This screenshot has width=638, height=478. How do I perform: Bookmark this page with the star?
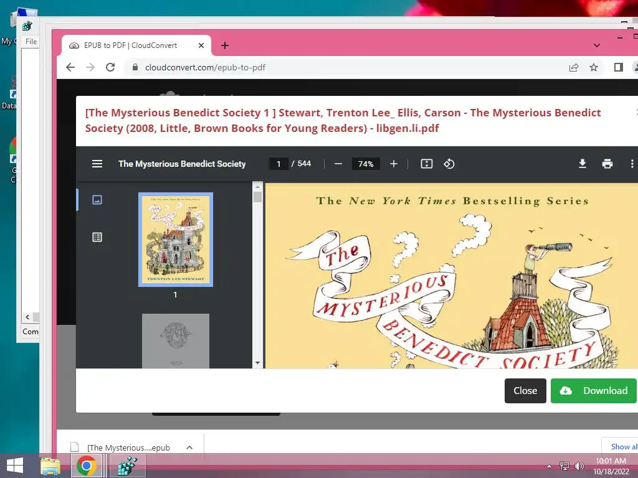(x=594, y=67)
